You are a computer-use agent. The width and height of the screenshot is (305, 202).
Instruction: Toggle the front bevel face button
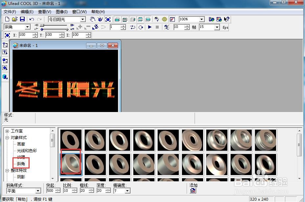[x=125, y=19]
